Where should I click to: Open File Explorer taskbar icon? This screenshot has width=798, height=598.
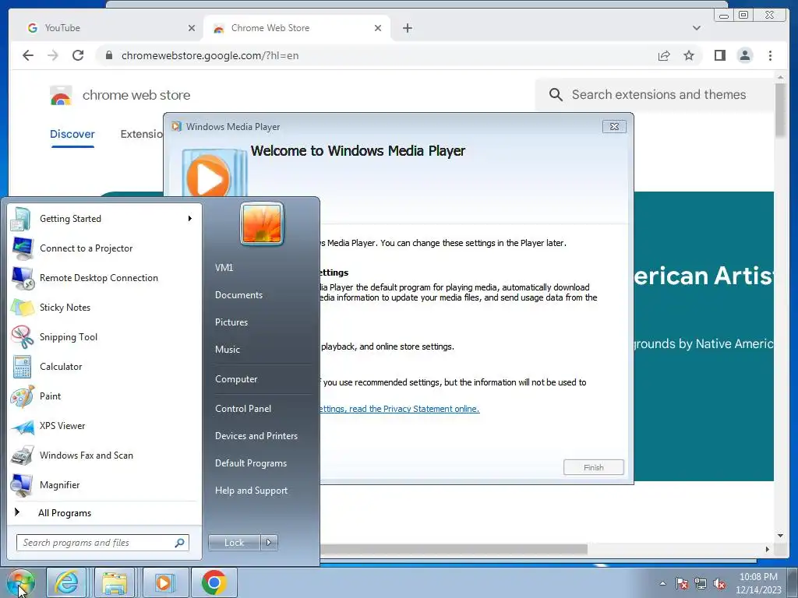115,582
